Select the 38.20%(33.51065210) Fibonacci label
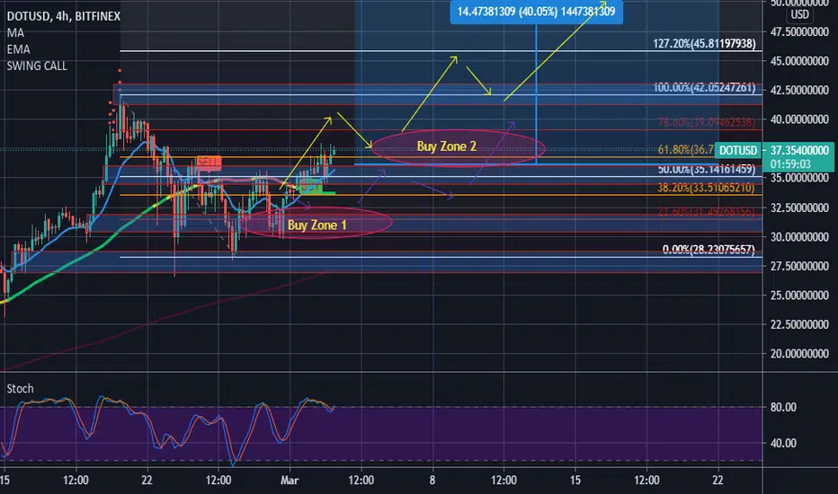Image resolution: width=838 pixels, height=494 pixels. pos(706,188)
